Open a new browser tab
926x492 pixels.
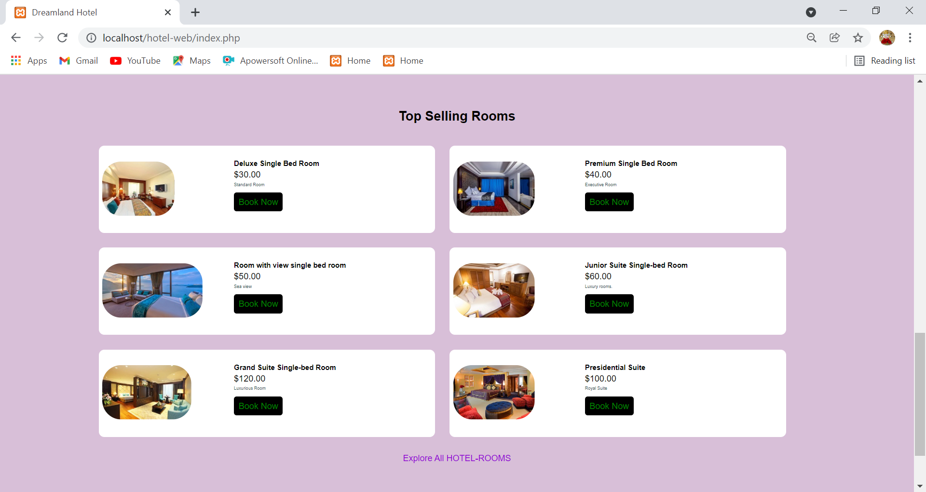pyautogui.click(x=195, y=12)
